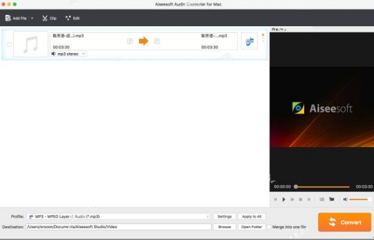Click the Add File toolbar button
Image resolution: width=374 pixels, height=240 pixels.
pos(16,18)
